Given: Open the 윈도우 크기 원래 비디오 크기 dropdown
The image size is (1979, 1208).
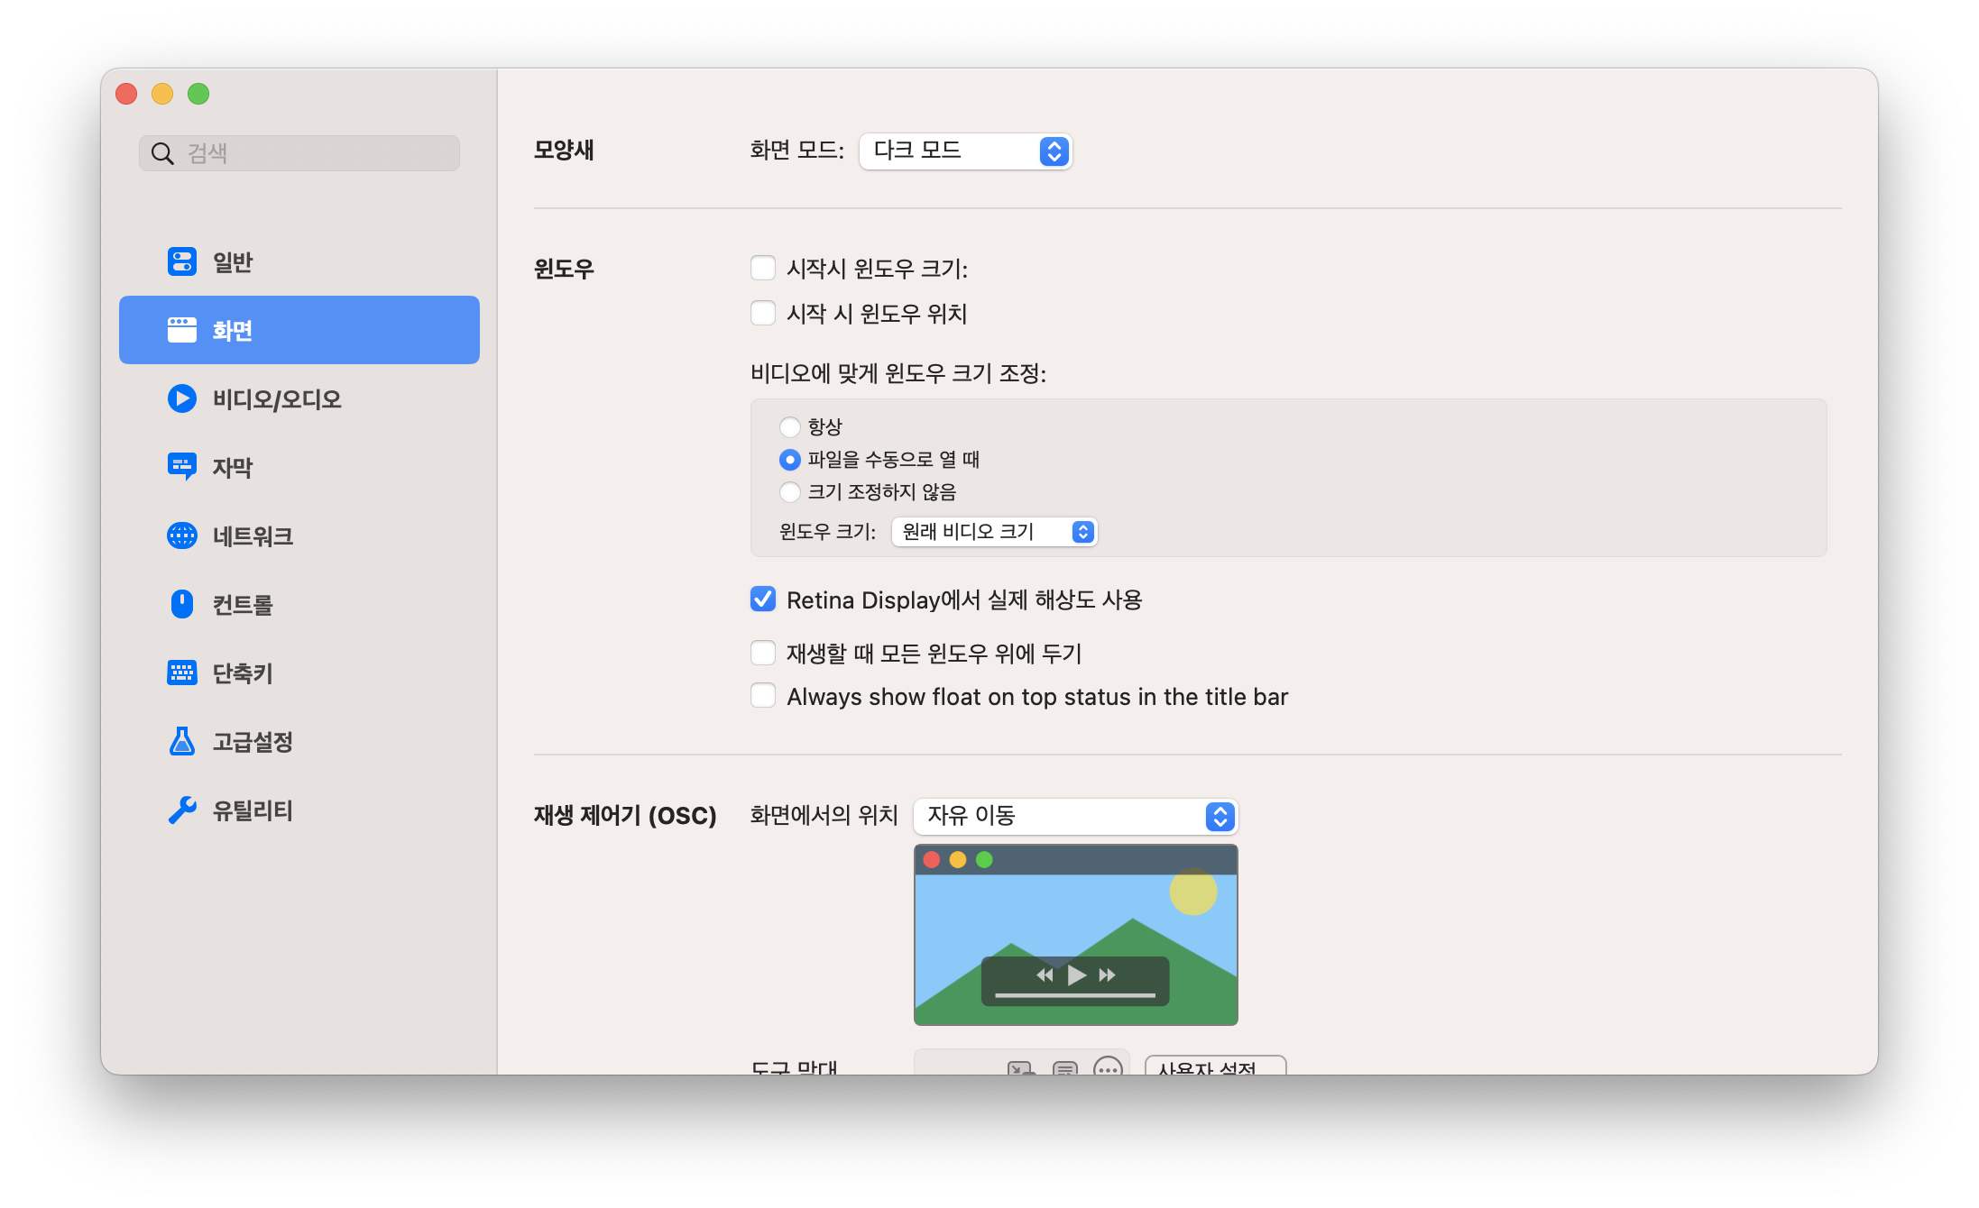Looking at the screenshot, I should [x=994, y=532].
